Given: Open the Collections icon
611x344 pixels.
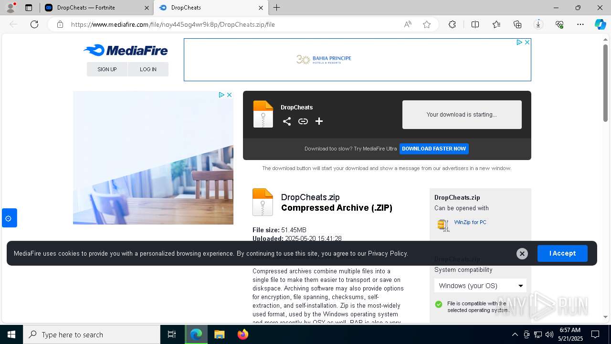Looking at the screenshot, I should [x=517, y=24].
